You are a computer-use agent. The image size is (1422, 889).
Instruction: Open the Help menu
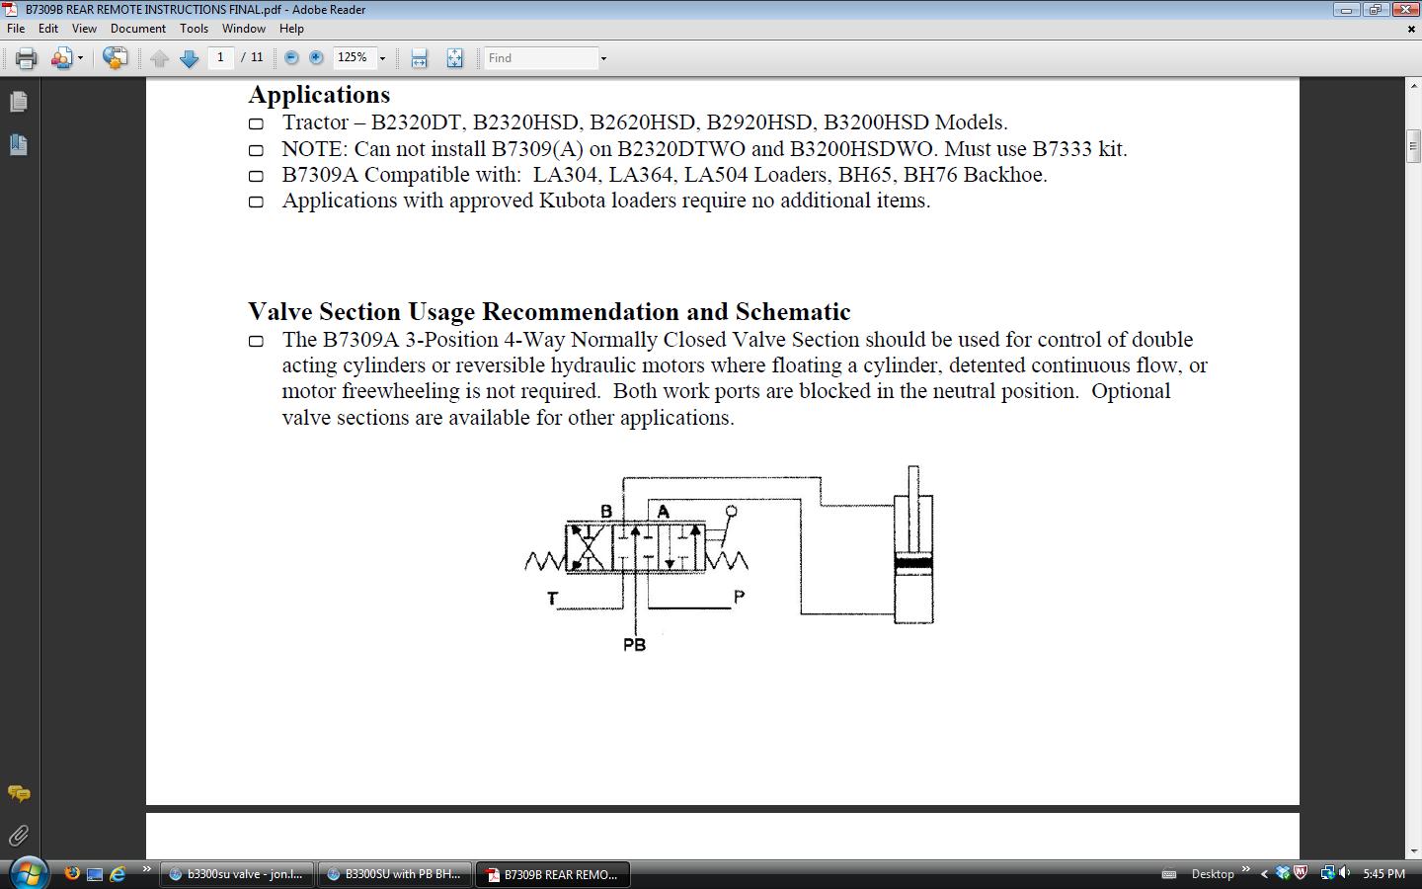point(291,29)
